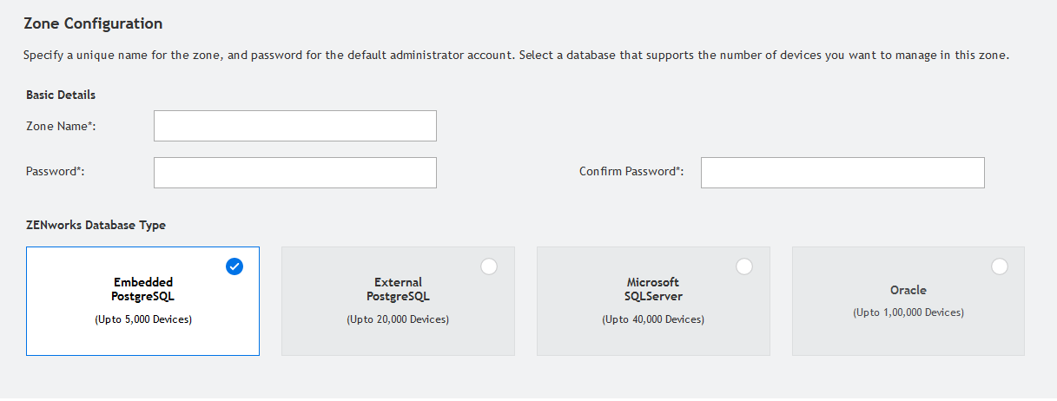Screen dimensions: 1057x401
Task: Click the Password label
Action: coord(55,172)
